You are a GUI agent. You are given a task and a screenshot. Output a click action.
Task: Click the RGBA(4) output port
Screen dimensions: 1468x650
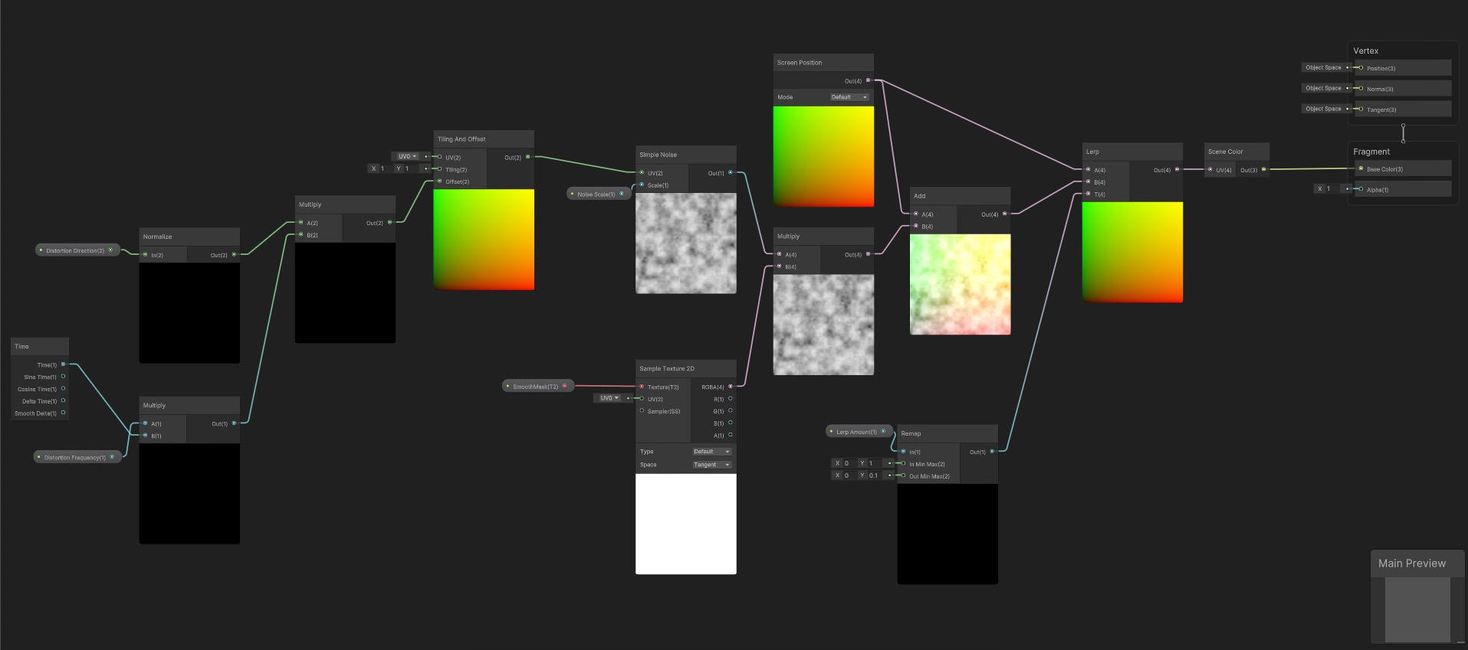(730, 387)
